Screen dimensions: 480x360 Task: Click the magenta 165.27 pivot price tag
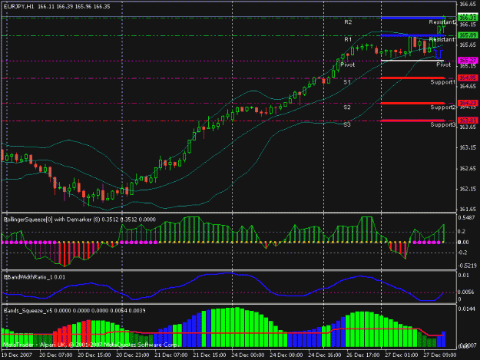tap(468, 60)
